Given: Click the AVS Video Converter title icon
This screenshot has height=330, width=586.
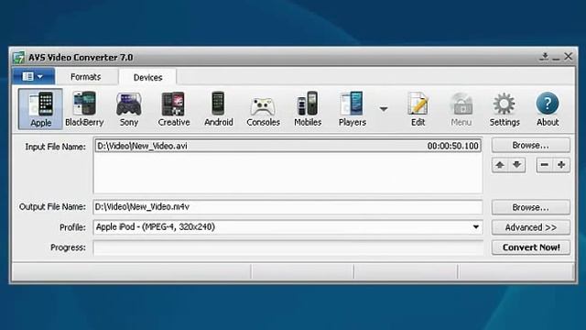Looking at the screenshot, I should click(18, 57).
